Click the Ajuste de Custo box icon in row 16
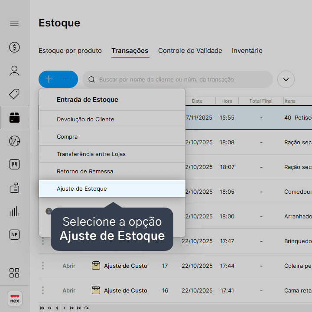Screen dimensions: 312x312 click(96, 290)
